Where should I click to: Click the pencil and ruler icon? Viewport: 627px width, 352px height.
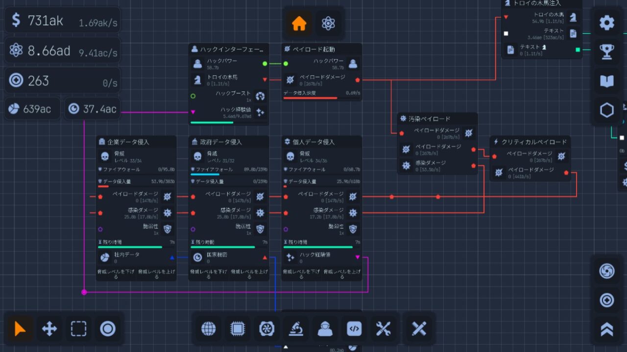coord(419,329)
